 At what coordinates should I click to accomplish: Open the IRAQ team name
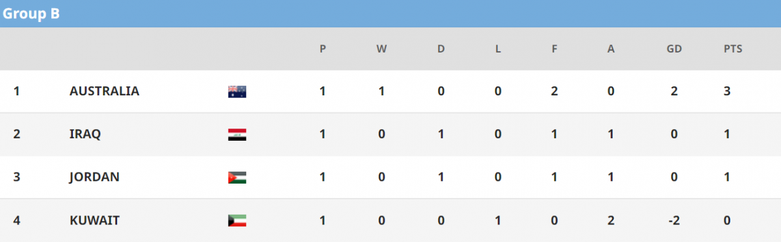coord(85,134)
